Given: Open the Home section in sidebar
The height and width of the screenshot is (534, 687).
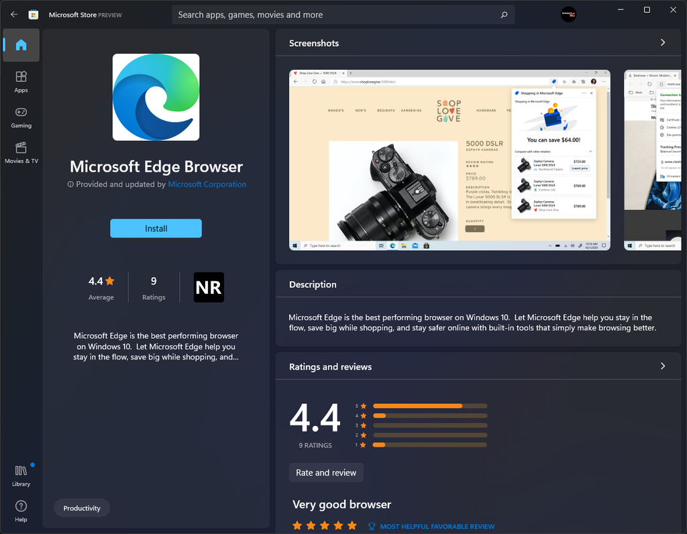Looking at the screenshot, I should coord(21,45).
